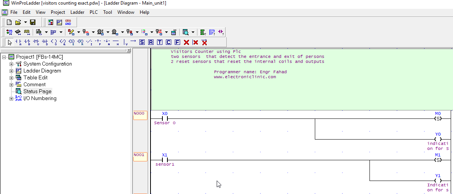Click the X0 Sensor 0 contact
The width and height of the screenshot is (453, 194).
pos(165,118)
